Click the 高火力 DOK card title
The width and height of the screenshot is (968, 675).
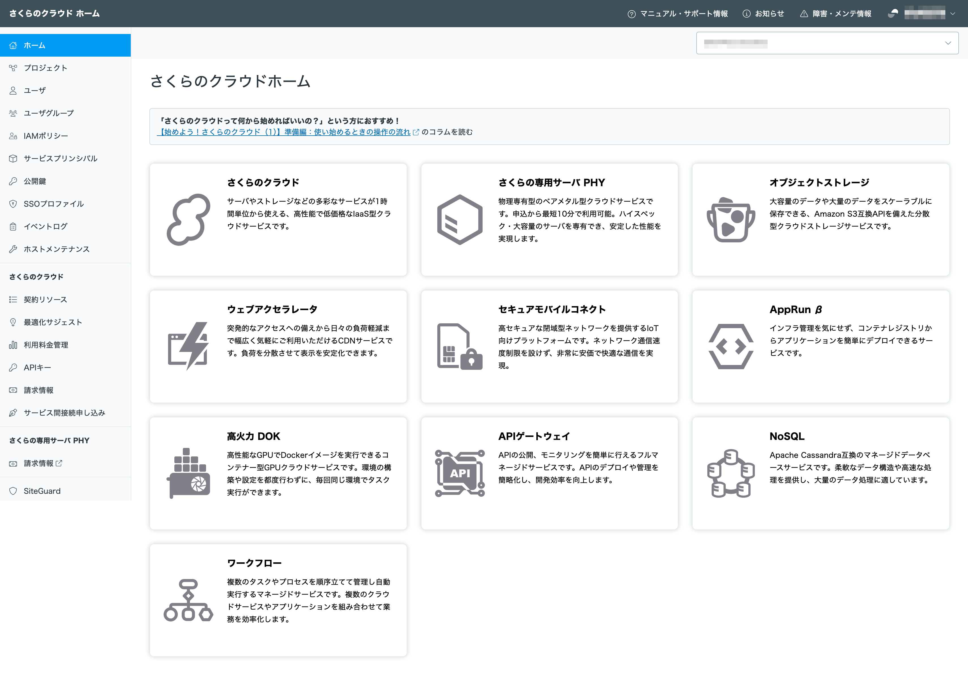(253, 436)
